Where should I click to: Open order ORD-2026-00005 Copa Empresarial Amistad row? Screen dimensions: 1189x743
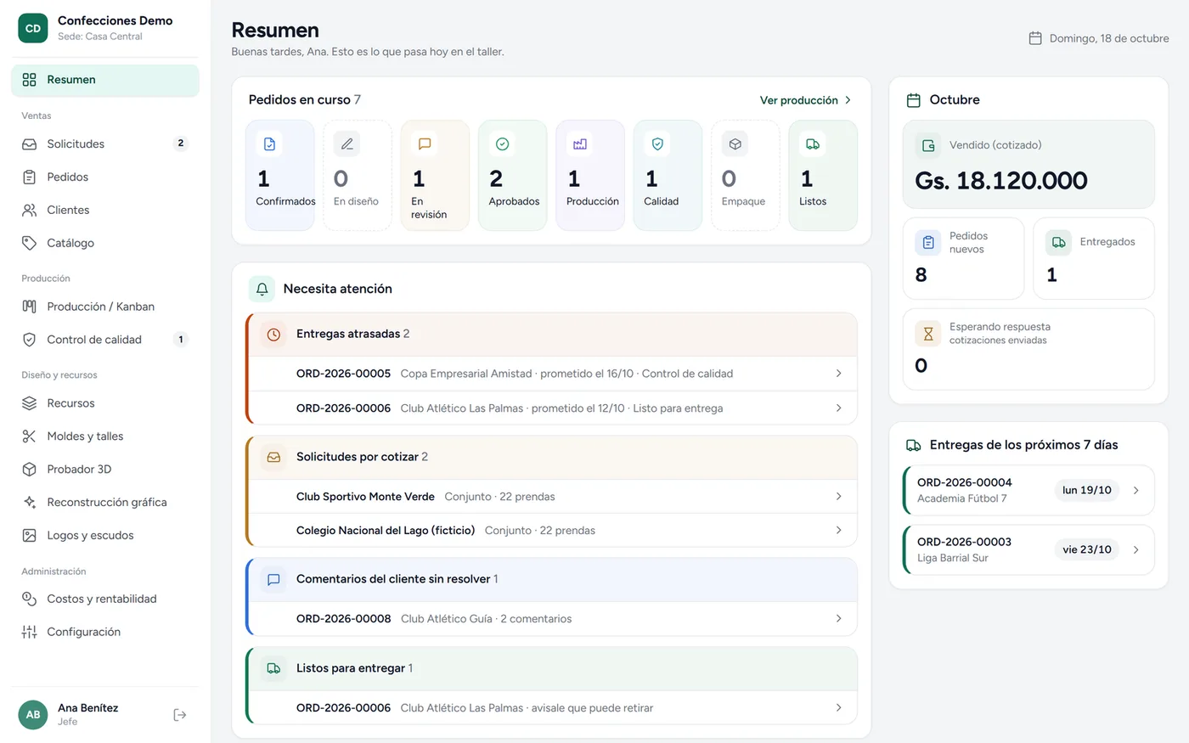tap(553, 374)
